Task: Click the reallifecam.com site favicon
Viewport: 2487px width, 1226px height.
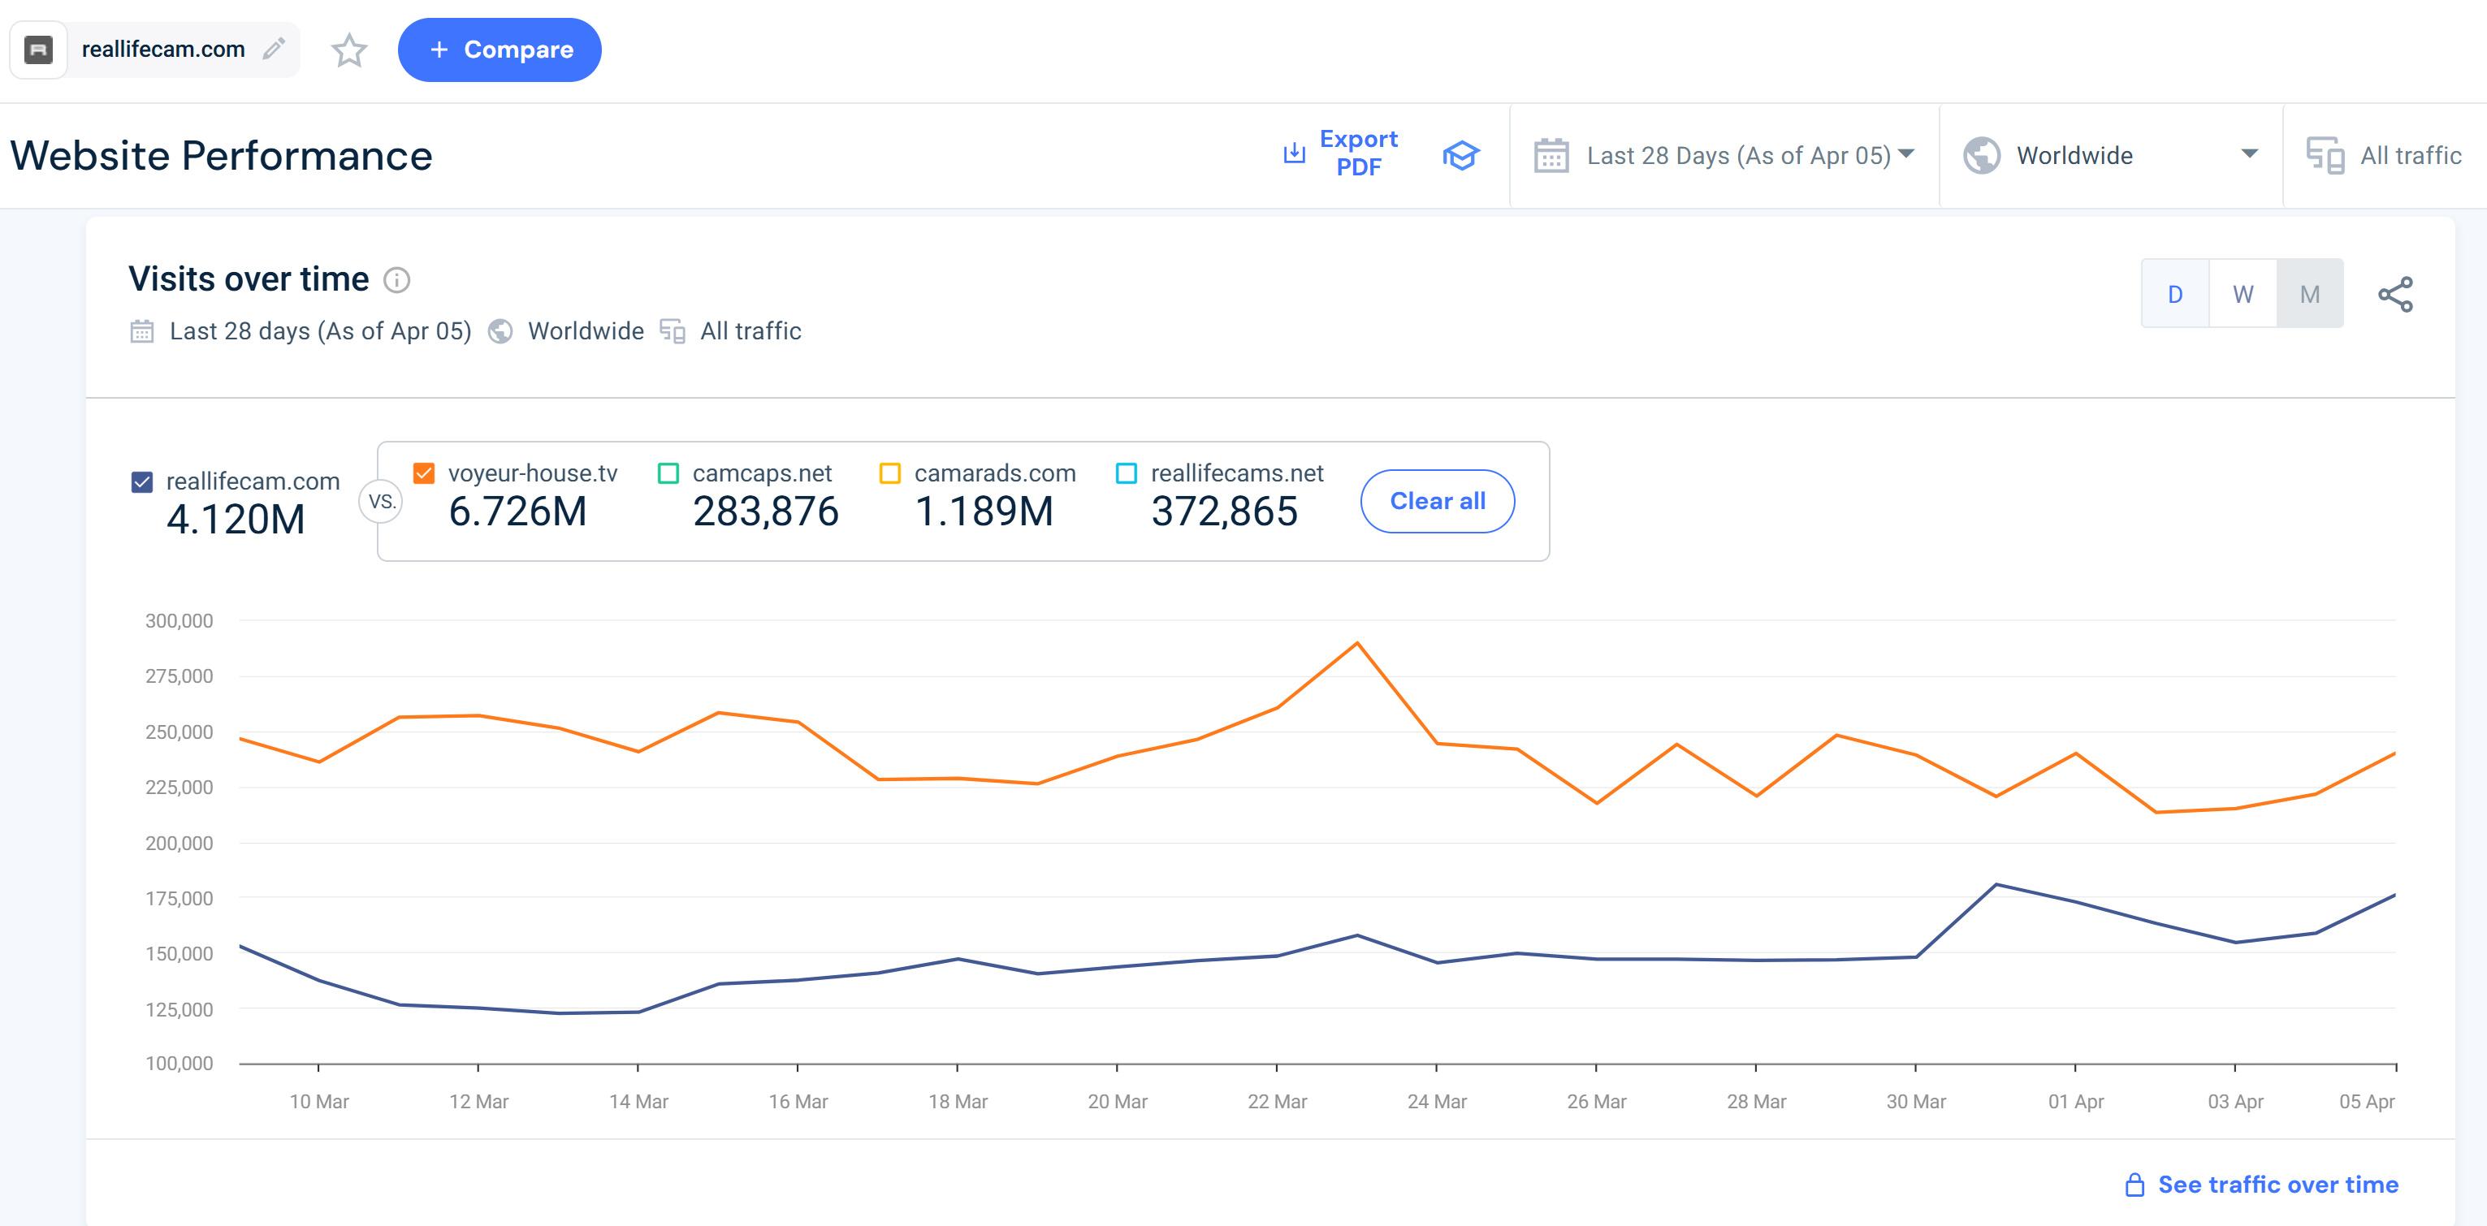Action: [x=39, y=50]
